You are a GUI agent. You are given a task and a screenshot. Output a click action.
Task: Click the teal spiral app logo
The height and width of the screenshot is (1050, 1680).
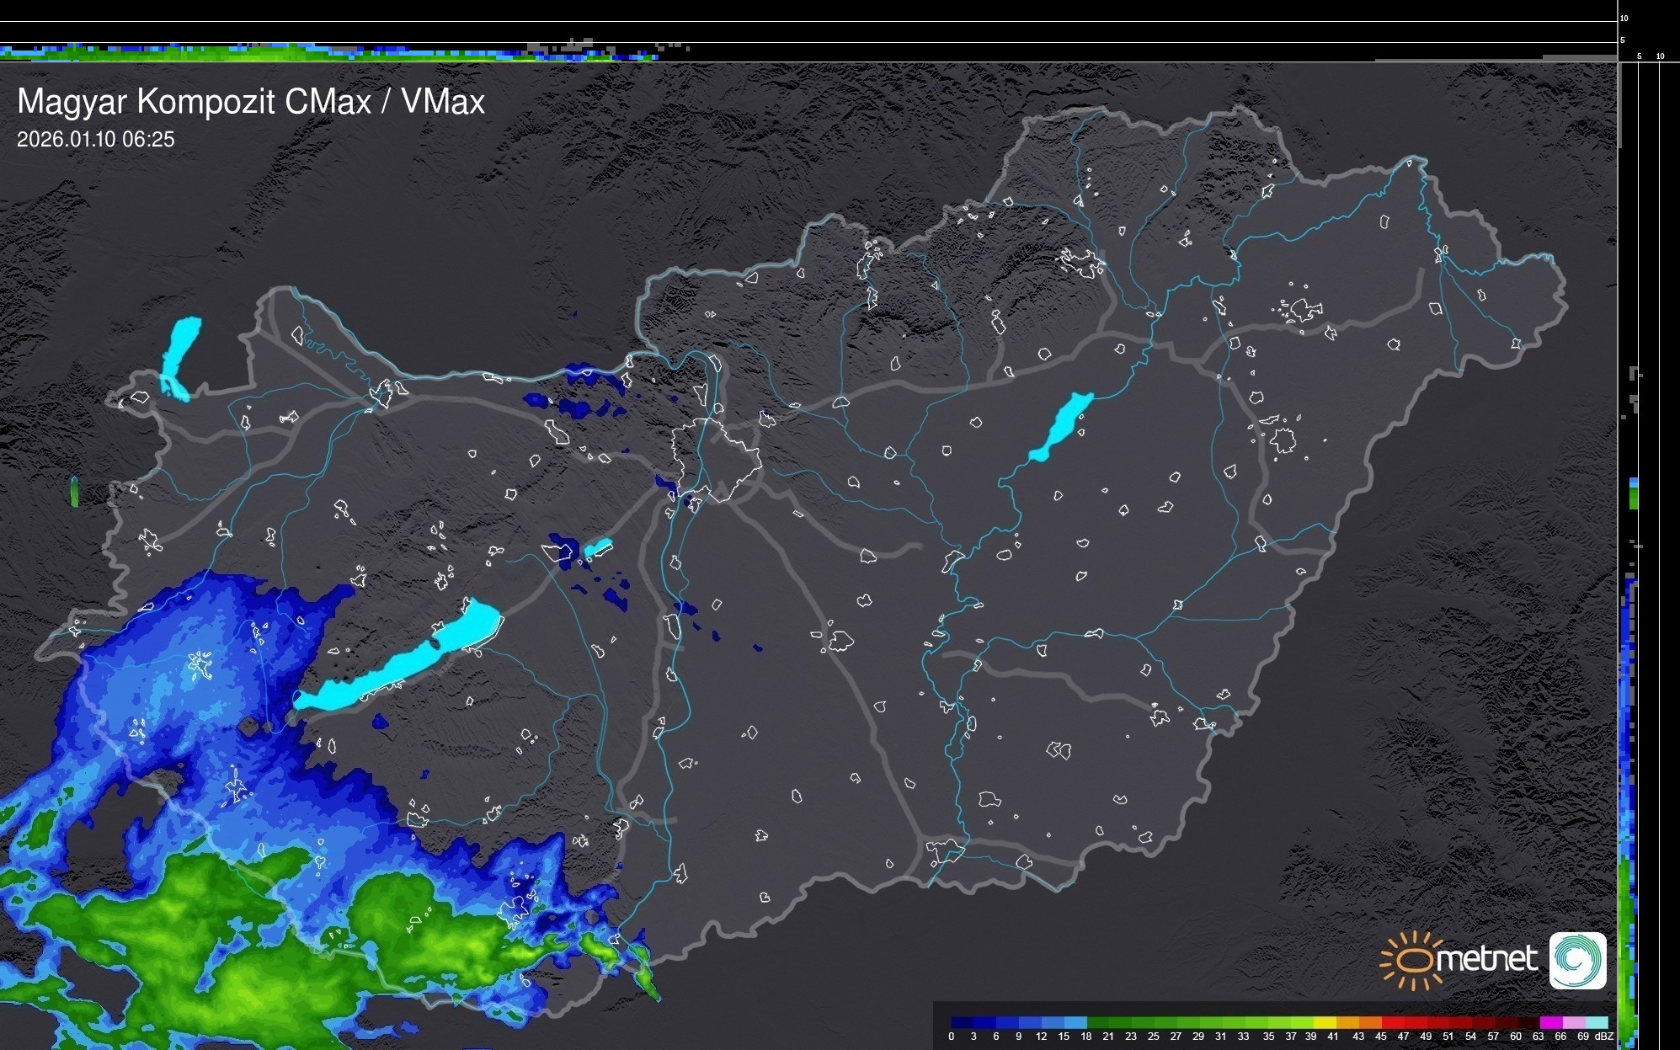[x=1577, y=960]
